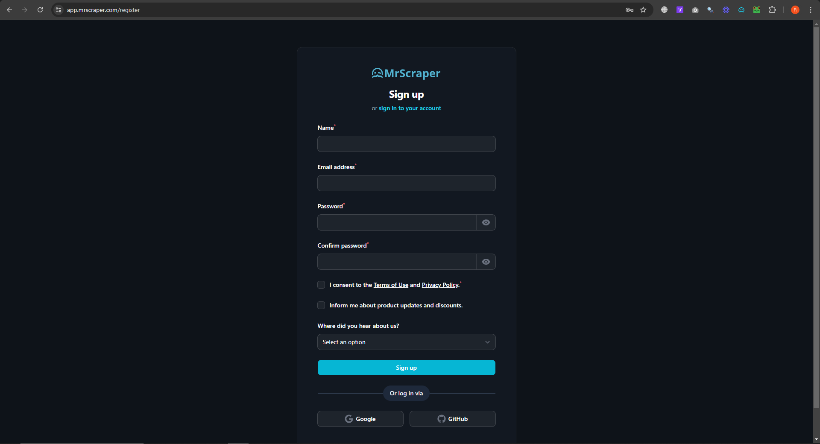Open the Chrome three-dot menu
820x444 pixels.
coord(811,10)
